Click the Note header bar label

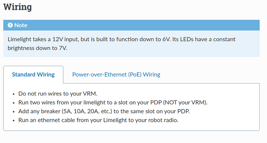click(x=21, y=25)
